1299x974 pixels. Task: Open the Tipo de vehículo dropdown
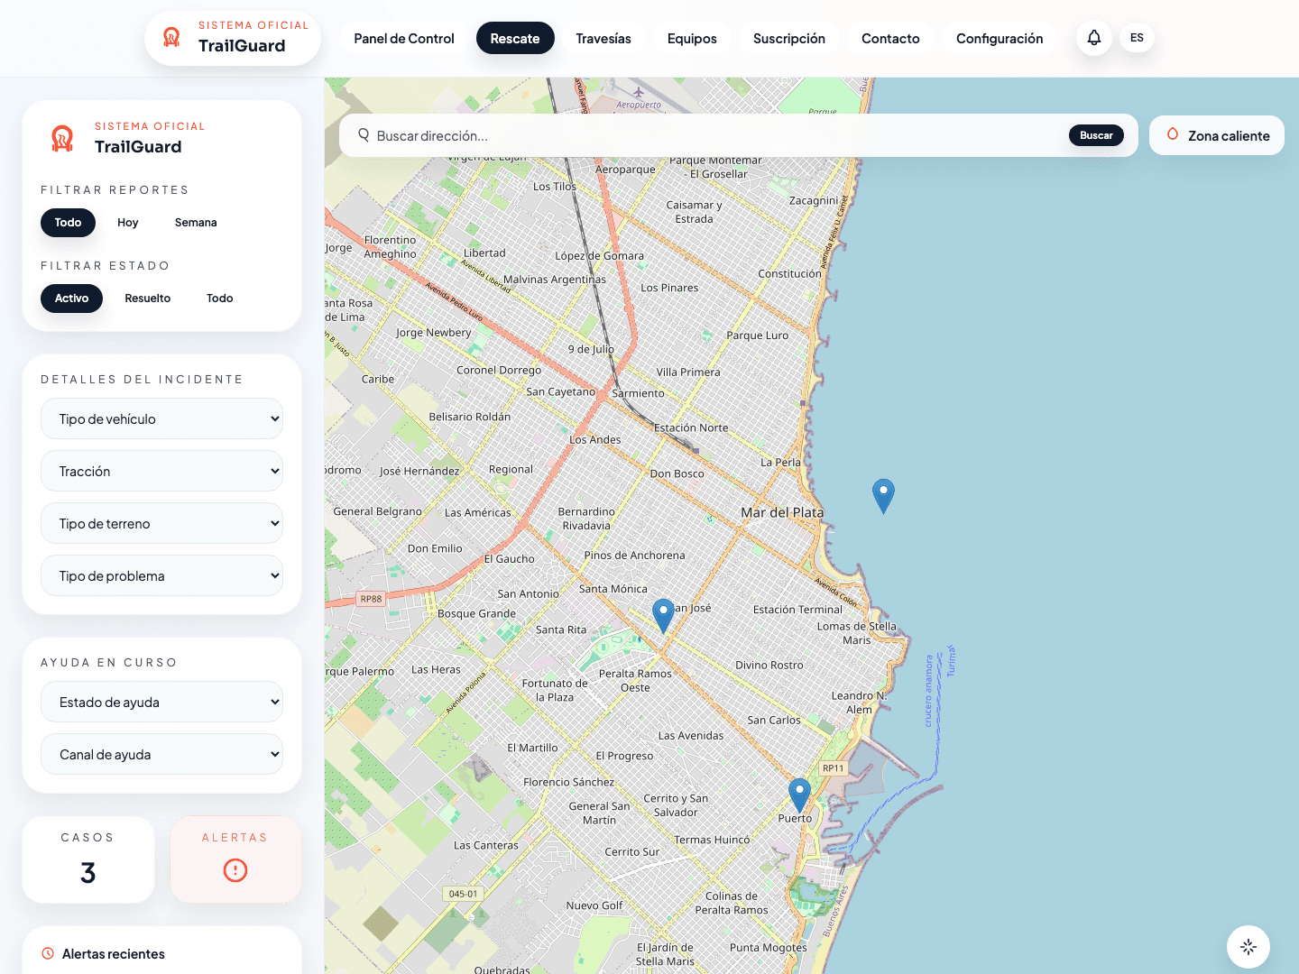[161, 419]
